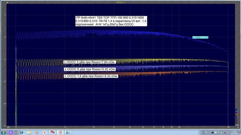Launch Internet Explorer from taskbar

pyautogui.click(x=21, y=132)
